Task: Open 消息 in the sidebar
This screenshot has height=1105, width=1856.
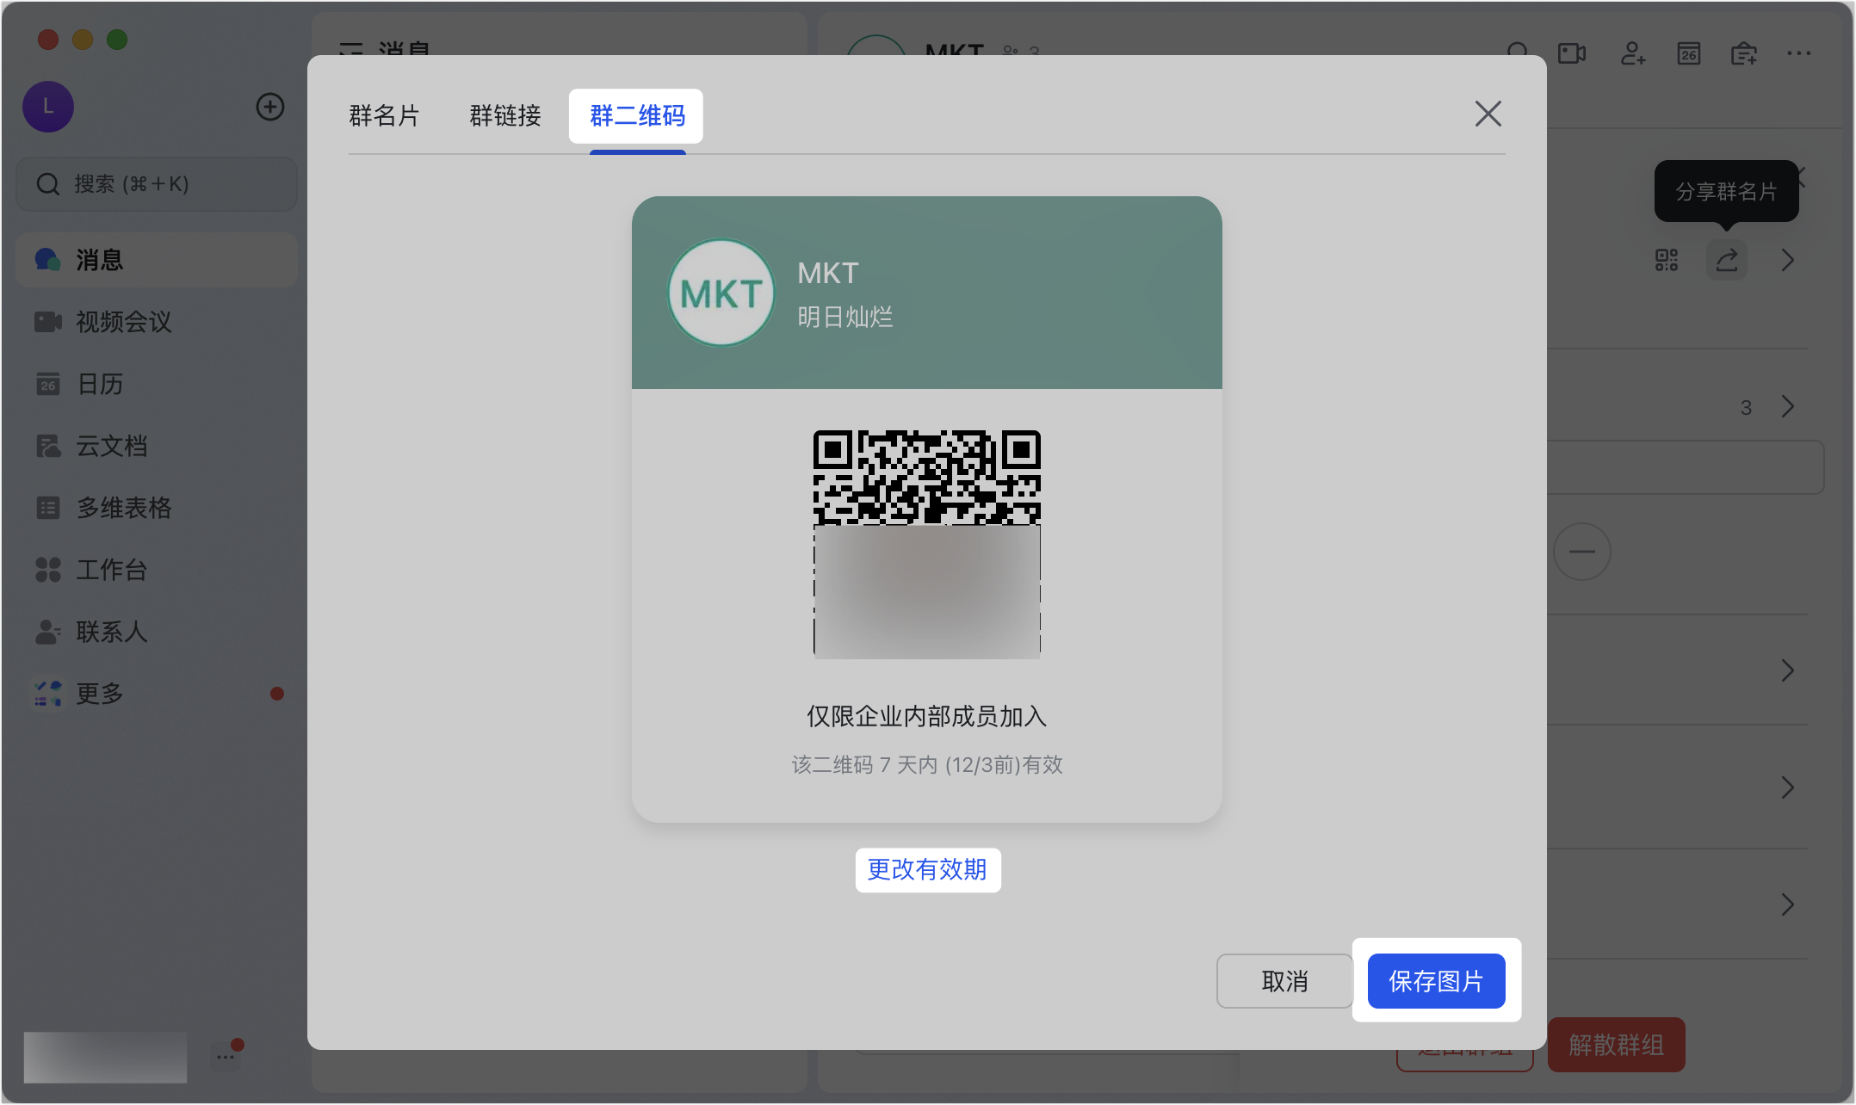Action: 157,260
